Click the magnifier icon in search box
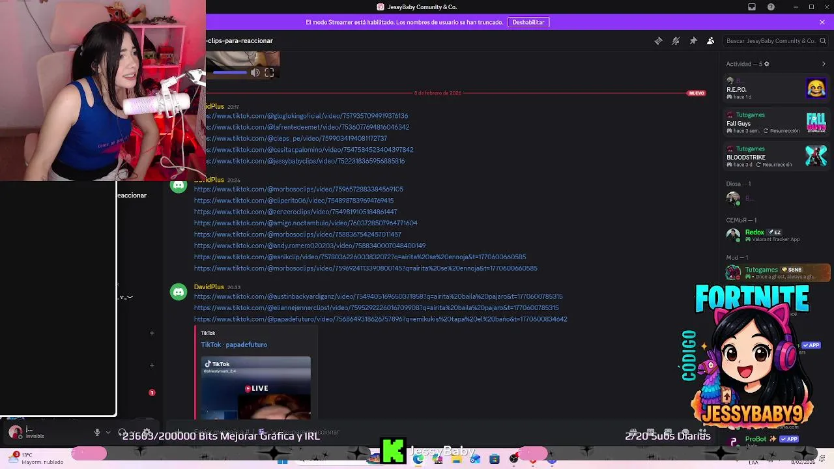The width and height of the screenshot is (834, 469). tap(823, 41)
